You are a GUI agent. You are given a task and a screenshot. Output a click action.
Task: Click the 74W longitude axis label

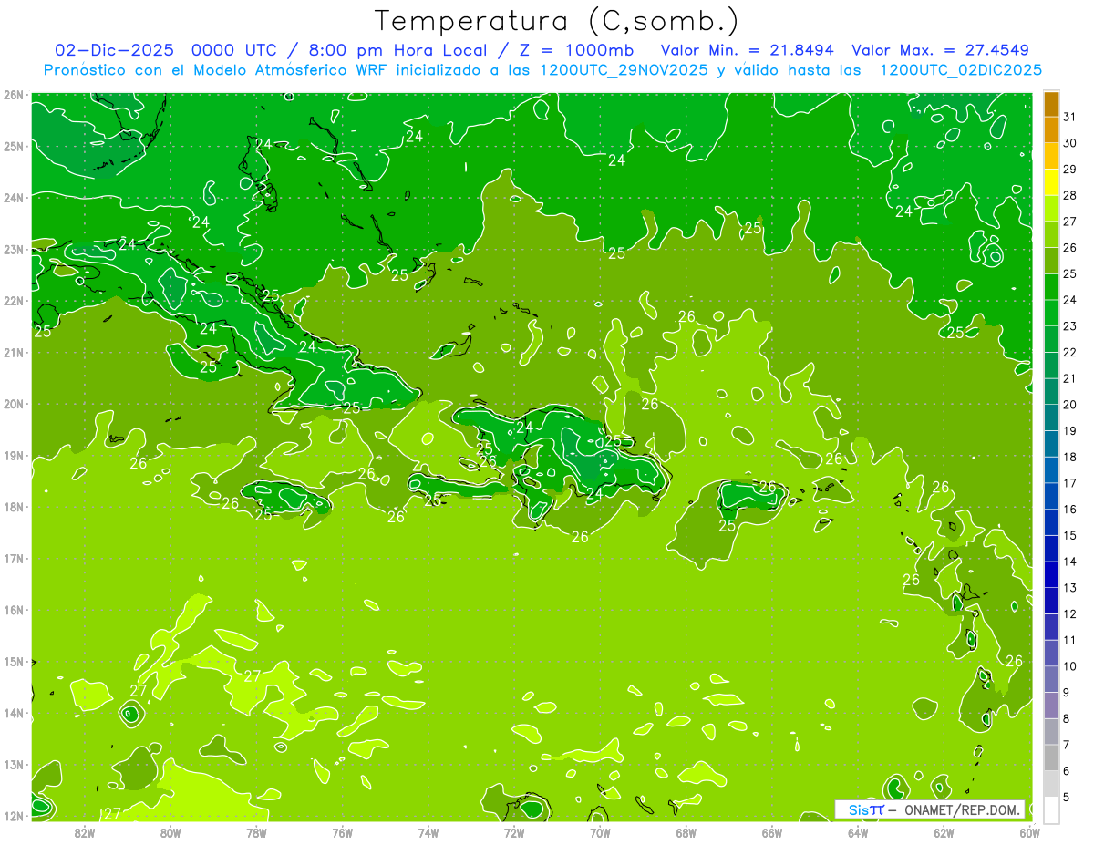(x=428, y=832)
